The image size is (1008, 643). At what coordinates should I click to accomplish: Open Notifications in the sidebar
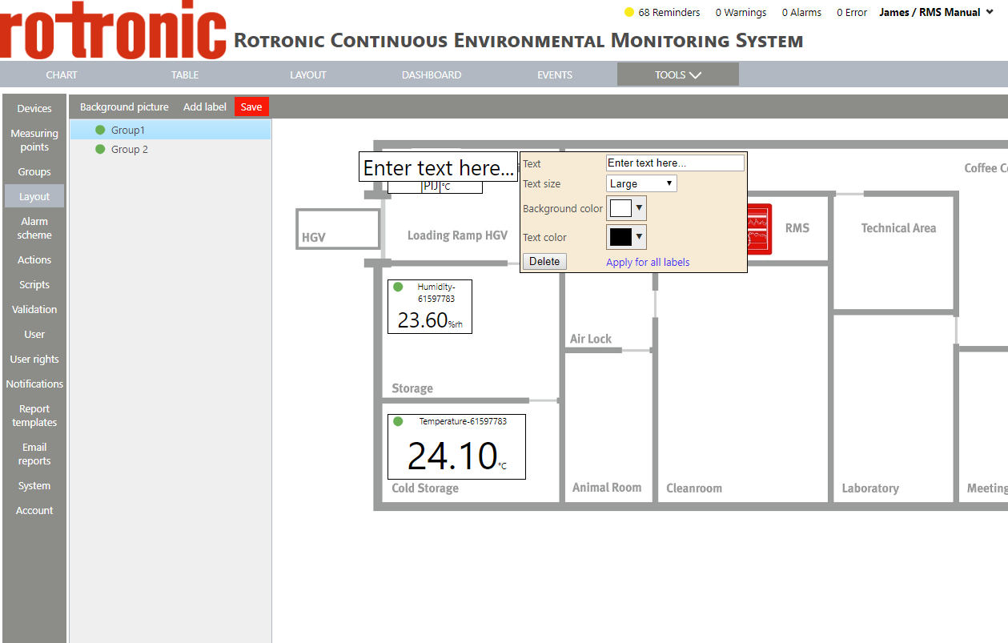[x=34, y=384]
